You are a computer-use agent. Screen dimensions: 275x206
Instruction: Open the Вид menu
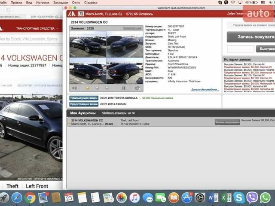29,3
